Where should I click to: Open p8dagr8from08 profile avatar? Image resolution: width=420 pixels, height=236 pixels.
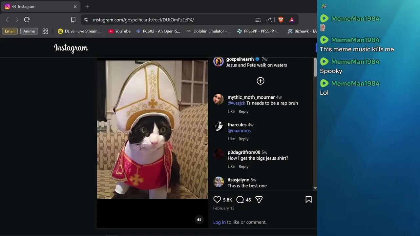219,154
